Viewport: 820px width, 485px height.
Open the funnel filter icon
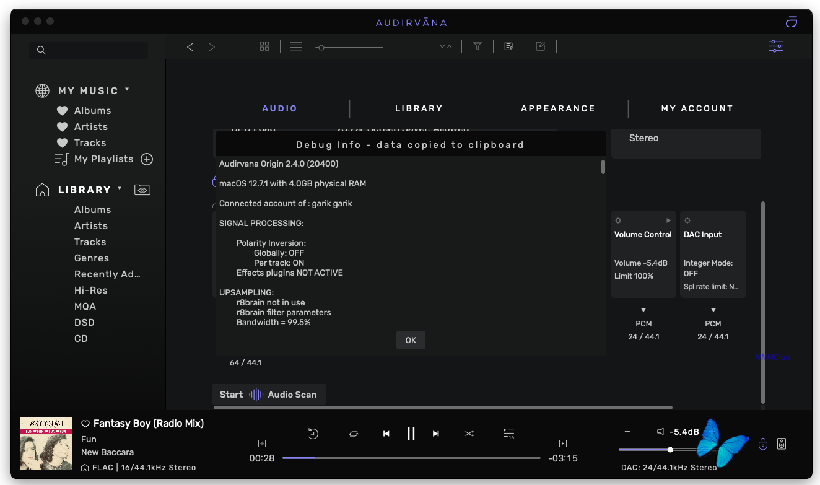pos(478,46)
